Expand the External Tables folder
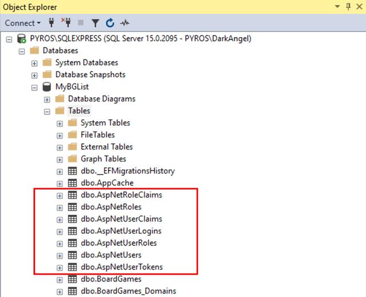The image size is (366, 297). coord(59,148)
